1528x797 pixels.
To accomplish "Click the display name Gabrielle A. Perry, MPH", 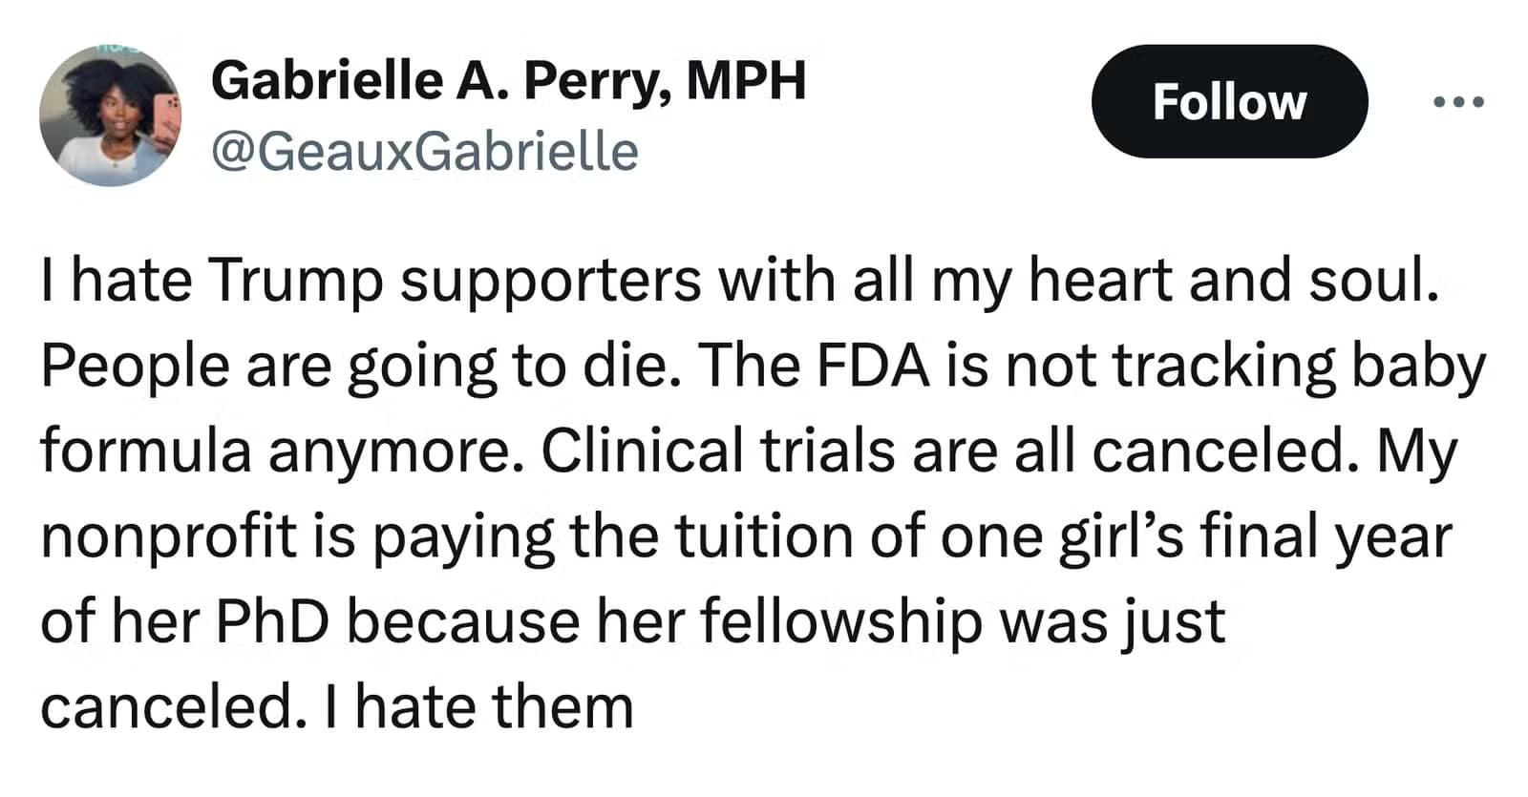I will [511, 84].
